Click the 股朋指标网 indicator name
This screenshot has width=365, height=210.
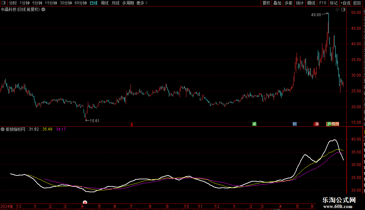point(16,129)
